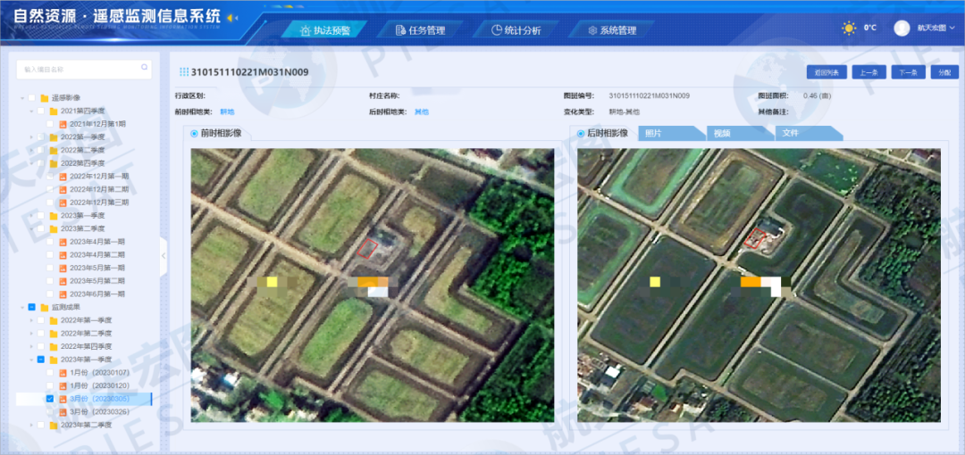This screenshot has height=455, width=965.
Task: Click the image icon for 2023年4月第一期
Action: [x=63, y=242]
